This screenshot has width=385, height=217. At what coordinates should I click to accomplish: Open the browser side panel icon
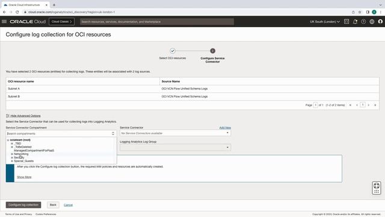(368, 12)
